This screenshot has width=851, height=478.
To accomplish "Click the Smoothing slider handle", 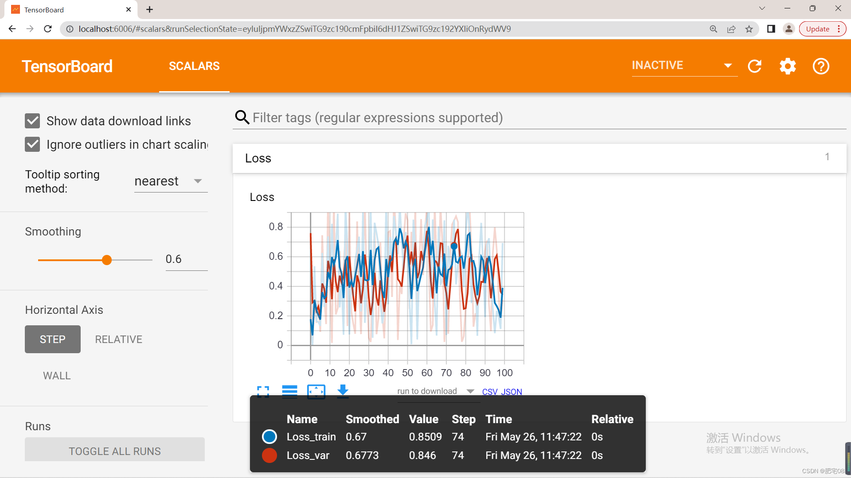I will pos(107,260).
